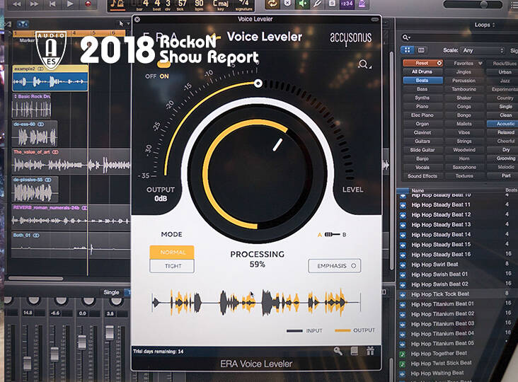Click the red record button
Screen dimensions: 518x382
pos(88,4)
